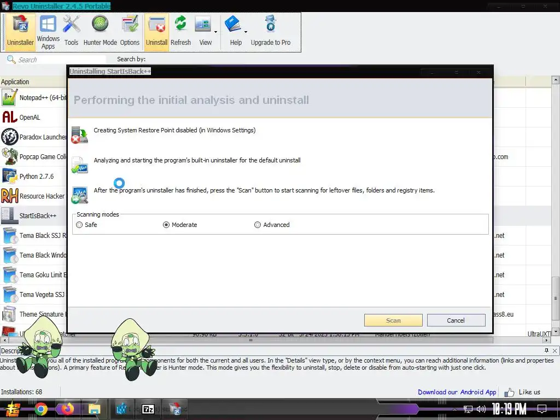
Task: Activate Hunter Mode
Action: coord(100,31)
